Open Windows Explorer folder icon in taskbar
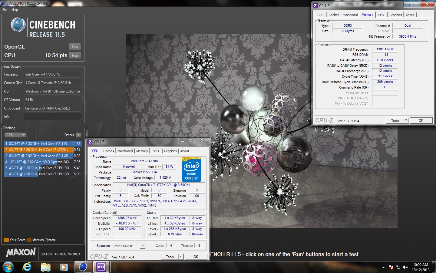Screen dimensions: 436x273 tap(46, 267)
